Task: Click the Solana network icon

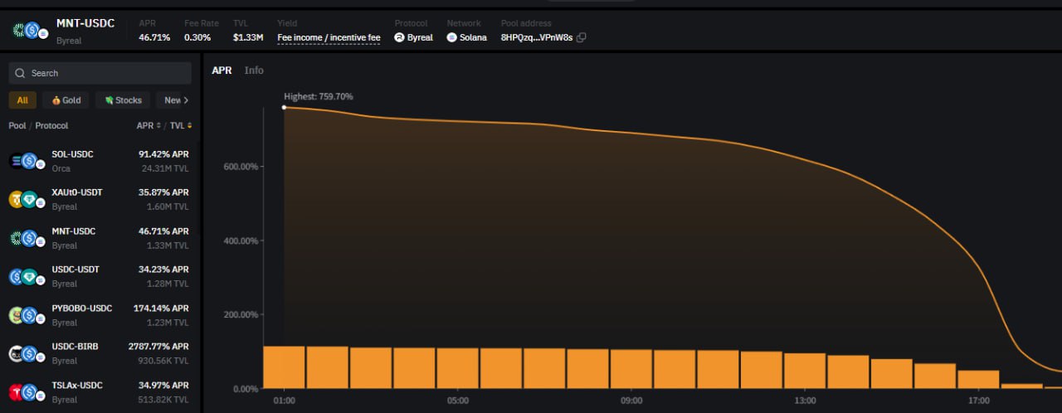Action: (x=452, y=37)
